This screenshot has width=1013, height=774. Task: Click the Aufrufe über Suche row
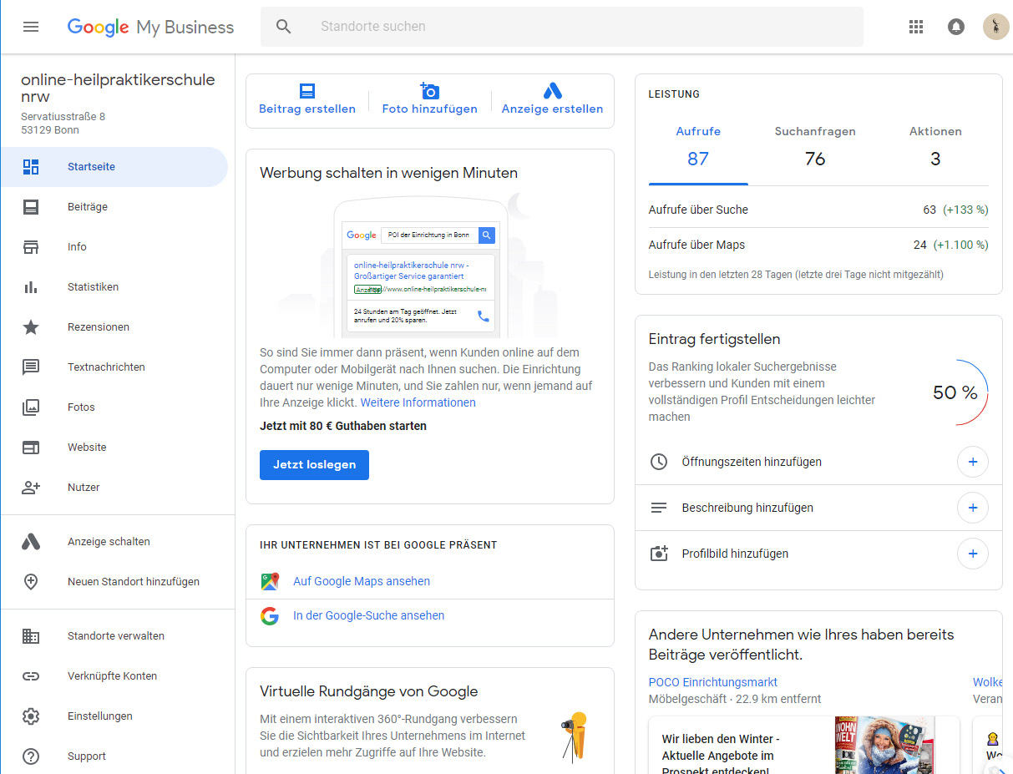coord(818,210)
